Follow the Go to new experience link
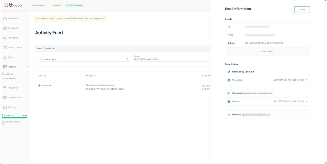The image size is (327, 164). [x=94, y=18]
